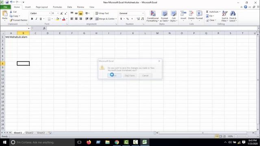Switch to the Page Layout ribbon tab
Screen dimensions: 260x146
42,7
